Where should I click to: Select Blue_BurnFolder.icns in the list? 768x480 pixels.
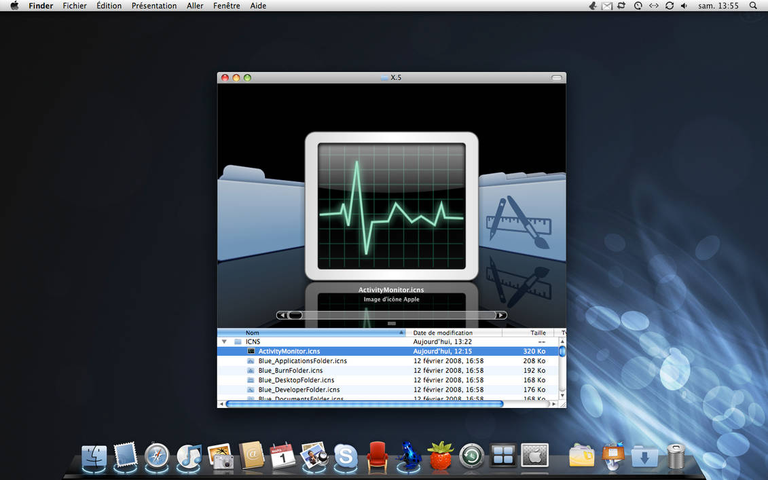point(291,370)
